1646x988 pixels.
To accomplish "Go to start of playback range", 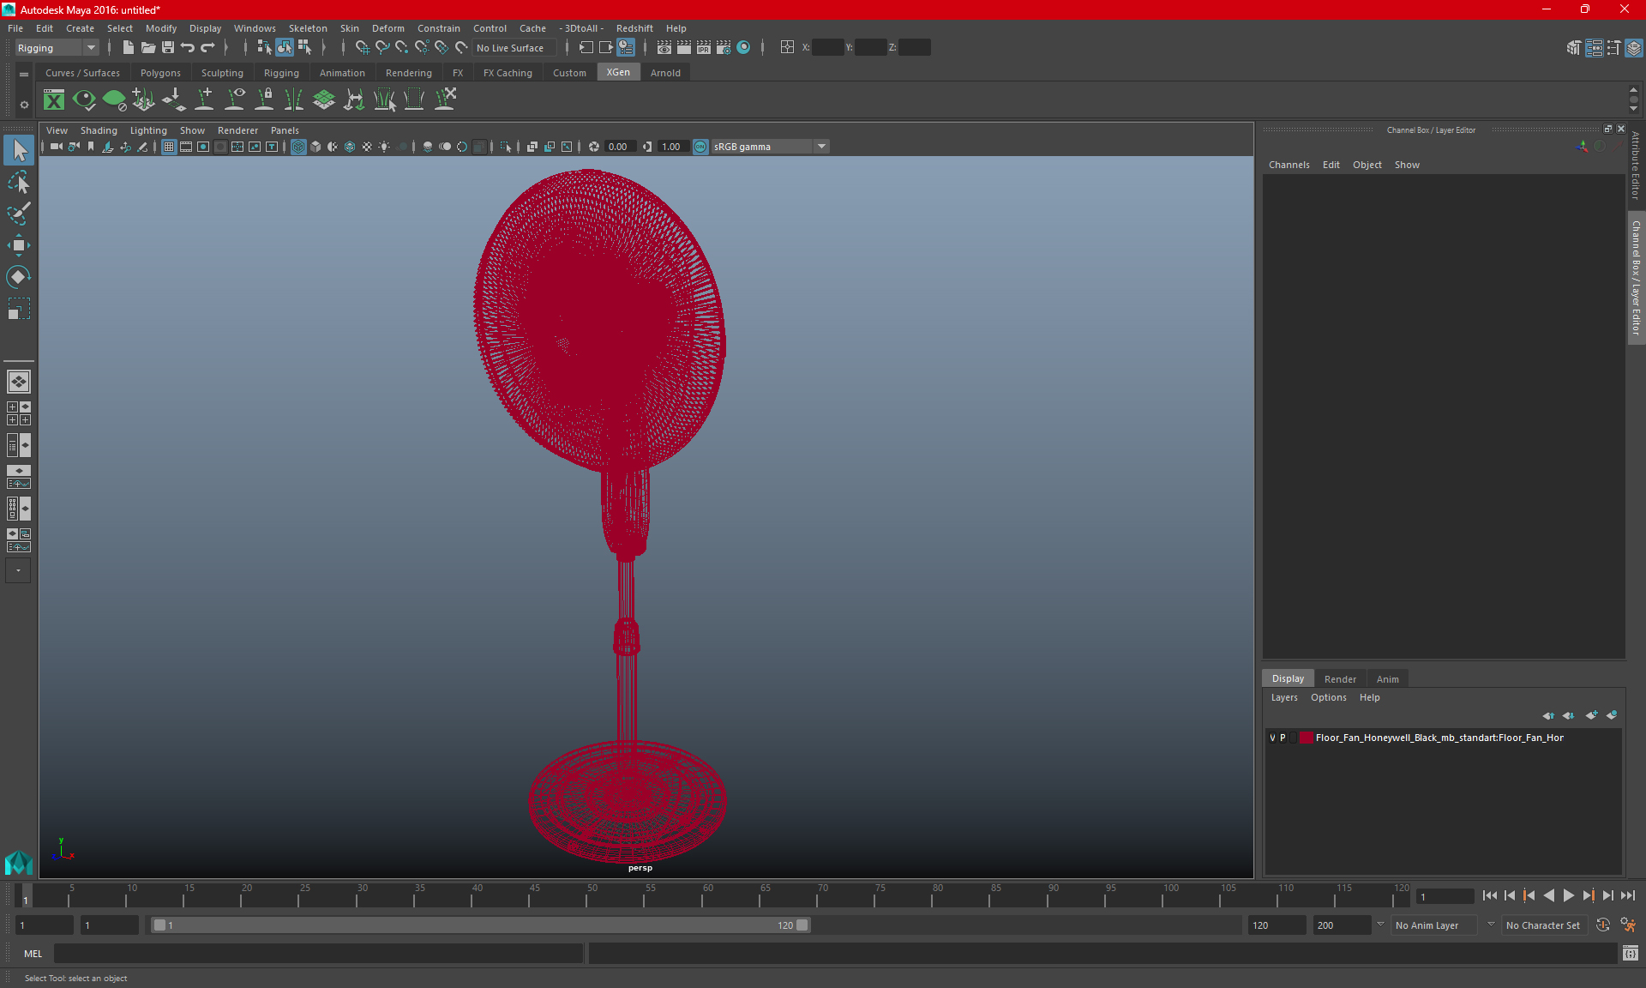I will [1490, 895].
